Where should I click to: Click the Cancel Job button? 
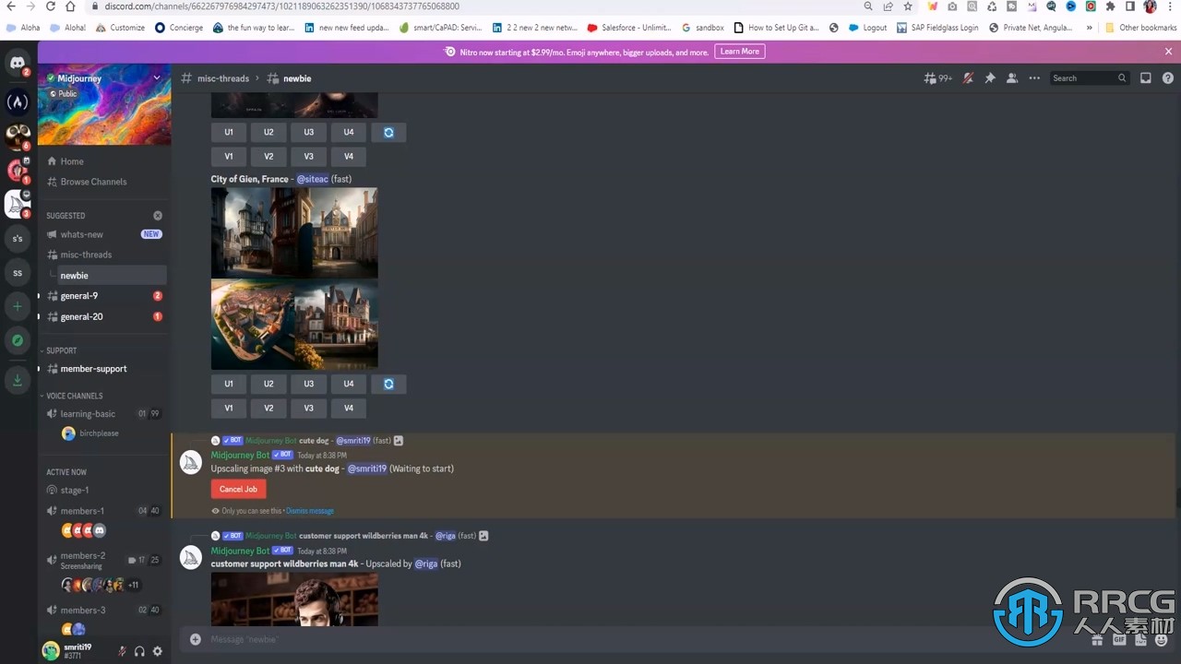238,490
